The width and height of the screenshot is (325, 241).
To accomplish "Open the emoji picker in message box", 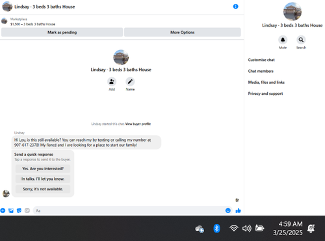I will (x=228, y=210).
